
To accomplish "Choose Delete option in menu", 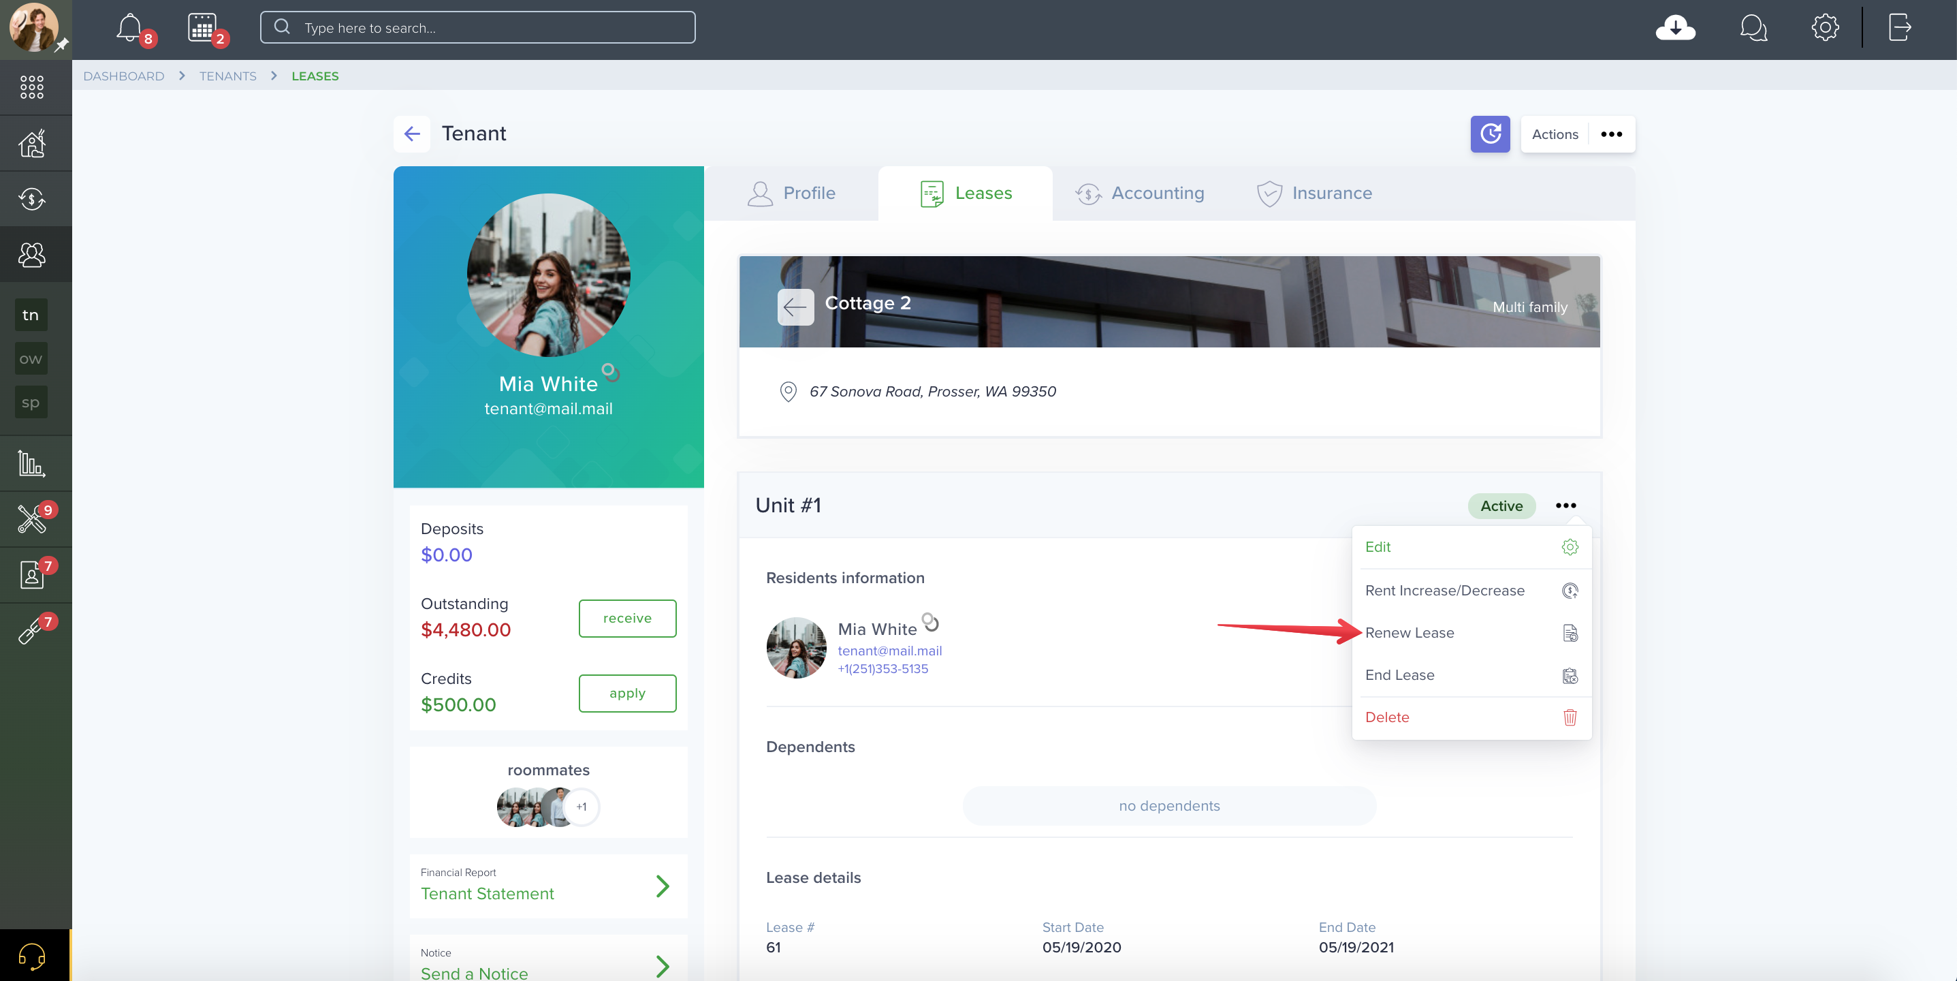I will 1471,717.
